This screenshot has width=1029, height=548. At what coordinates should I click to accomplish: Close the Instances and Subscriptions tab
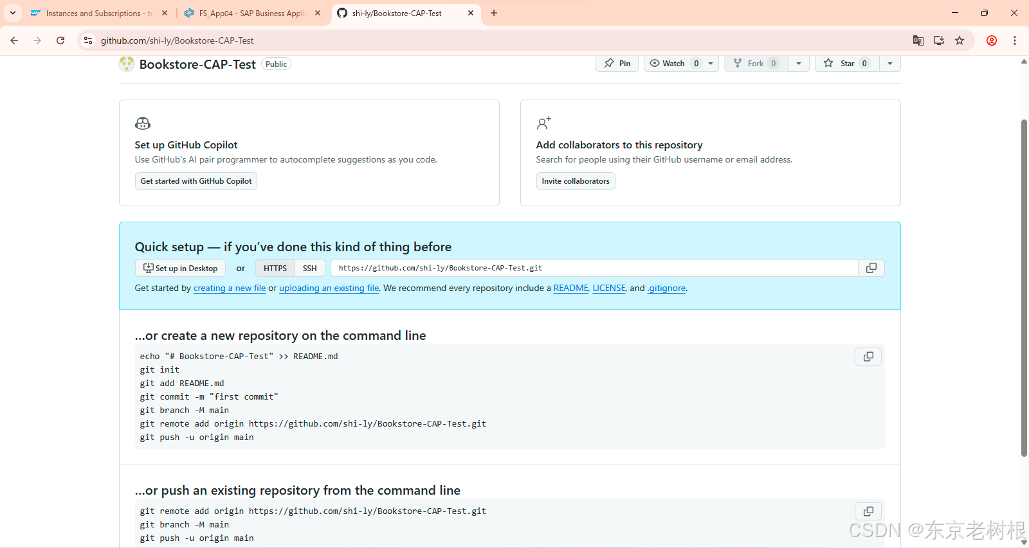pyautogui.click(x=165, y=13)
